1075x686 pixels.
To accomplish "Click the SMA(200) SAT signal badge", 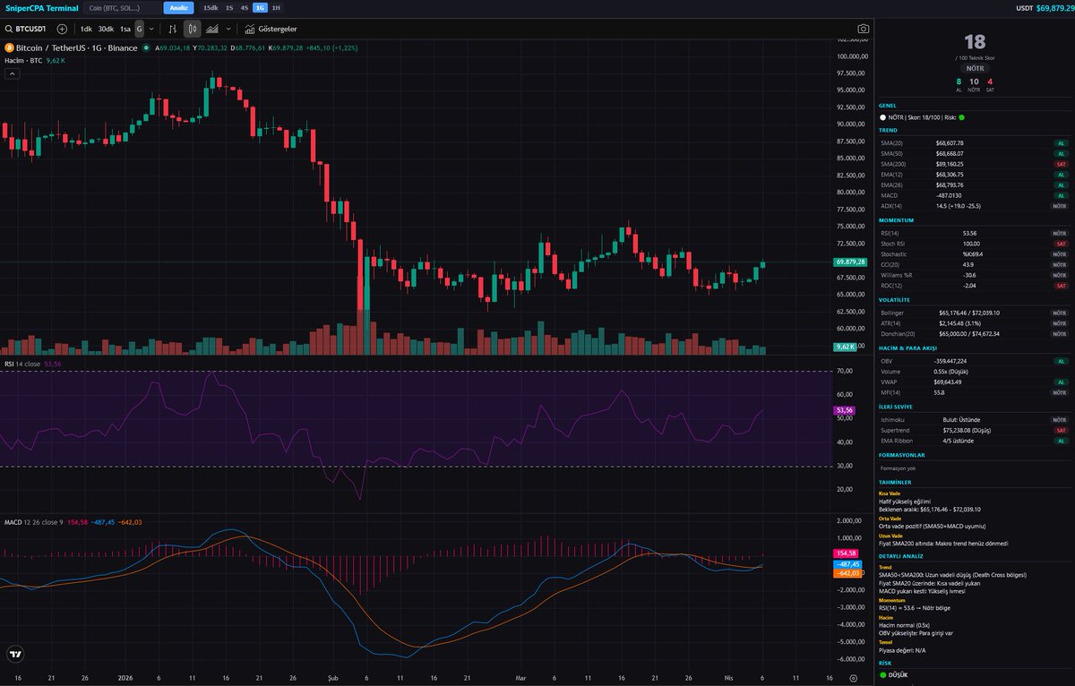I will point(1061,164).
